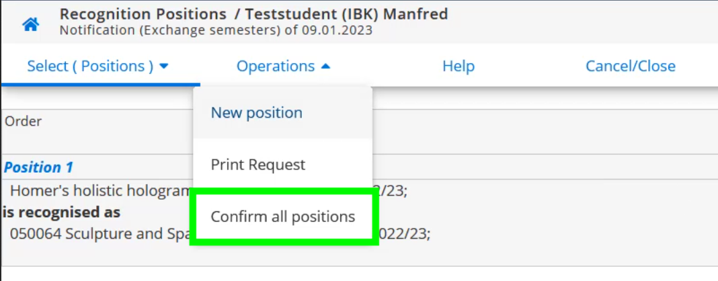718x281 pixels.
Task: Click the down caret beside Select ( Positions )
Action: pyautogui.click(x=164, y=67)
